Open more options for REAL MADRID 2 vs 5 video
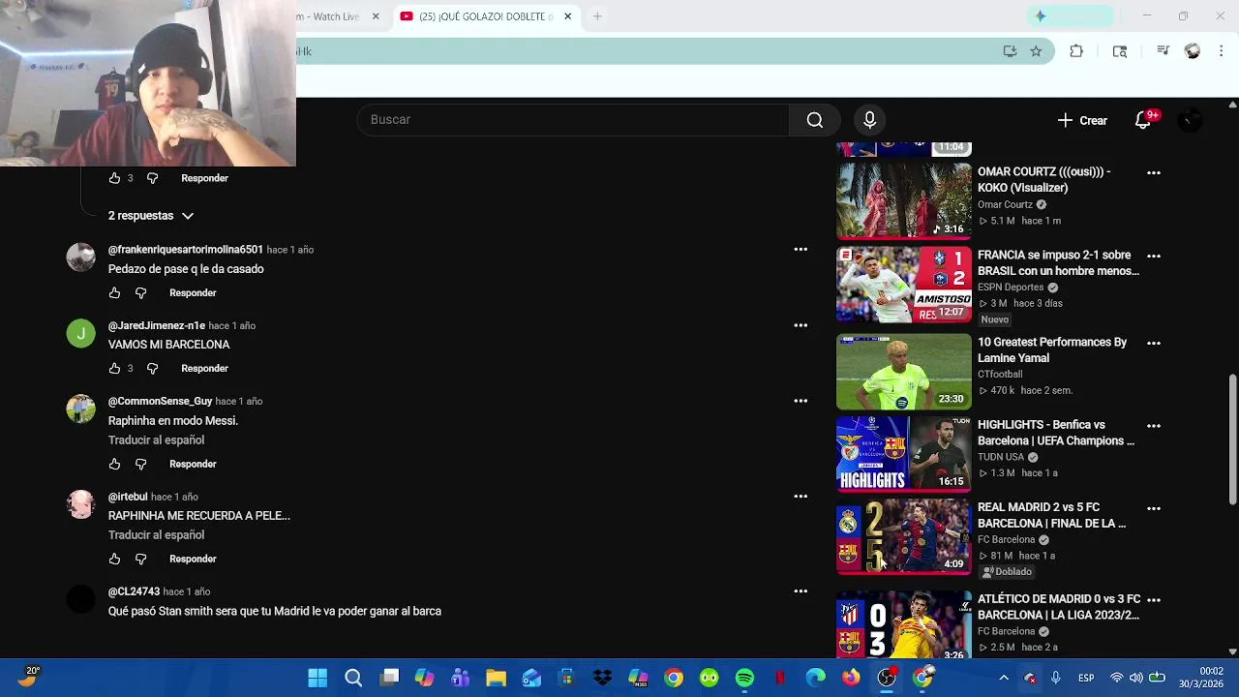Viewport: 1239px width, 697px height. coord(1154,508)
